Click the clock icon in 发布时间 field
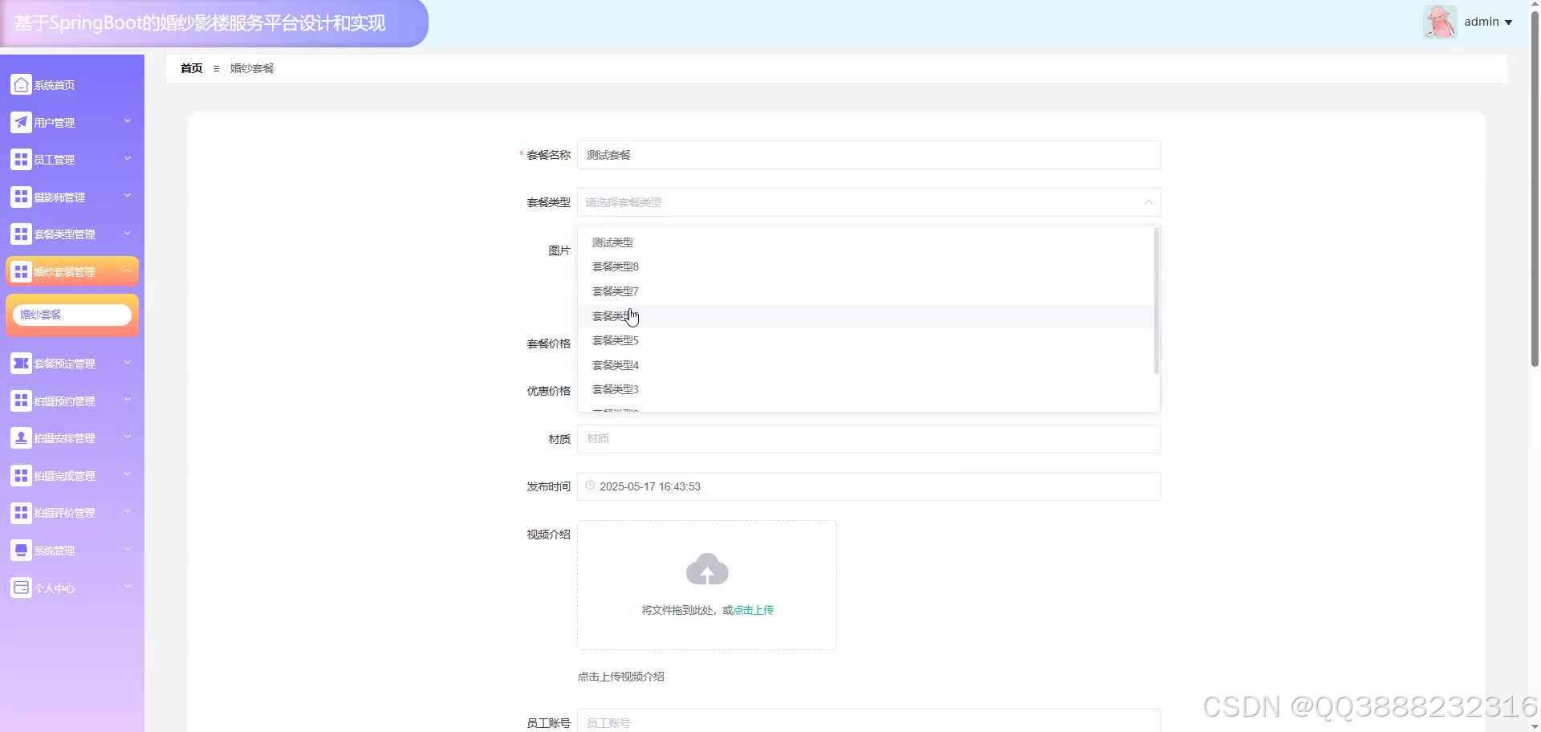1541x732 pixels. [589, 486]
